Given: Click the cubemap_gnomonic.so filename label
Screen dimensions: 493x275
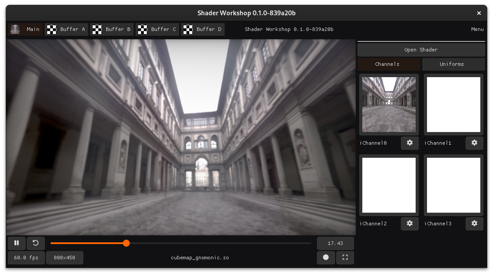Looking at the screenshot, I should [200, 258].
